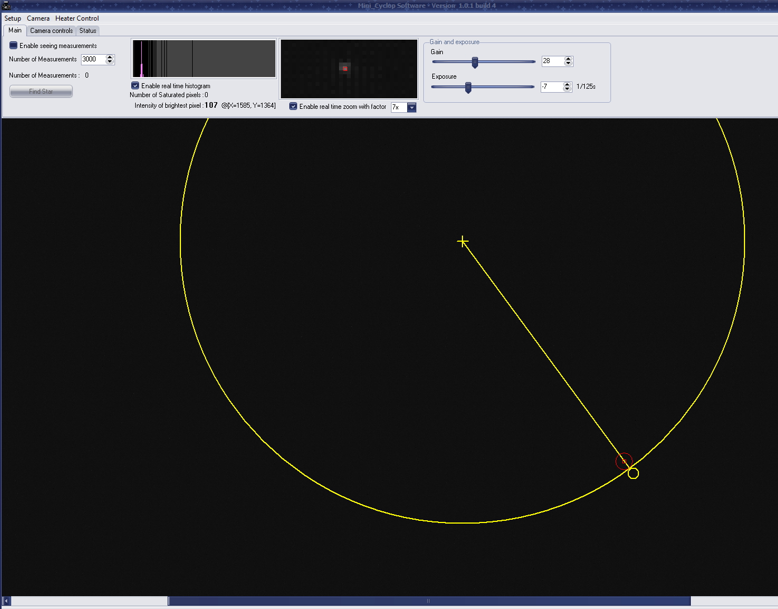
Task: Click the Find Star button
Action: pos(41,92)
